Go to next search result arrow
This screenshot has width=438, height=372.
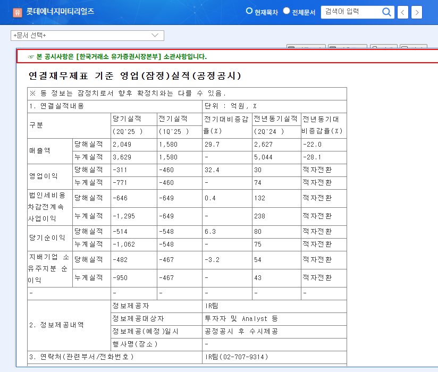tap(417, 12)
